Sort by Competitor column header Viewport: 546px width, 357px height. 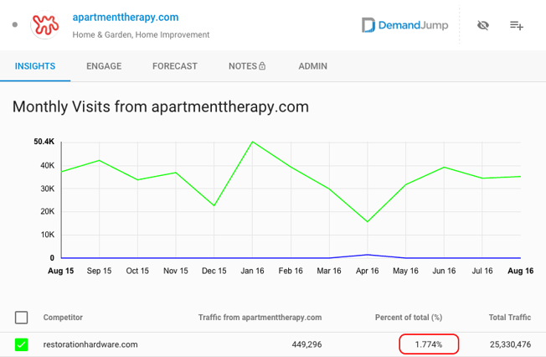[63, 318]
